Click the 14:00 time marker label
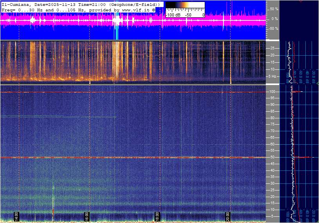 (16, 216)
